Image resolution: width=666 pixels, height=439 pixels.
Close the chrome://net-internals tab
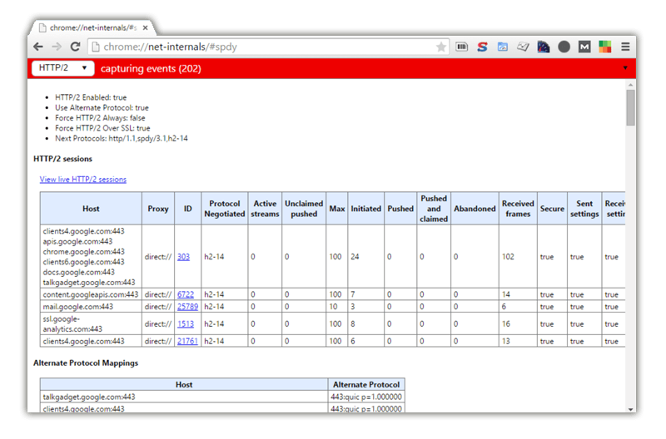point(145,28)
